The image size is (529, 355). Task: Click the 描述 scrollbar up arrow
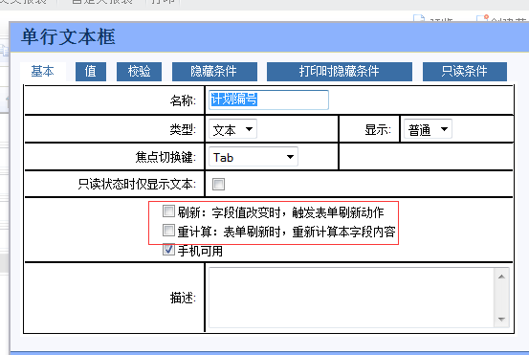click(501, 277)
